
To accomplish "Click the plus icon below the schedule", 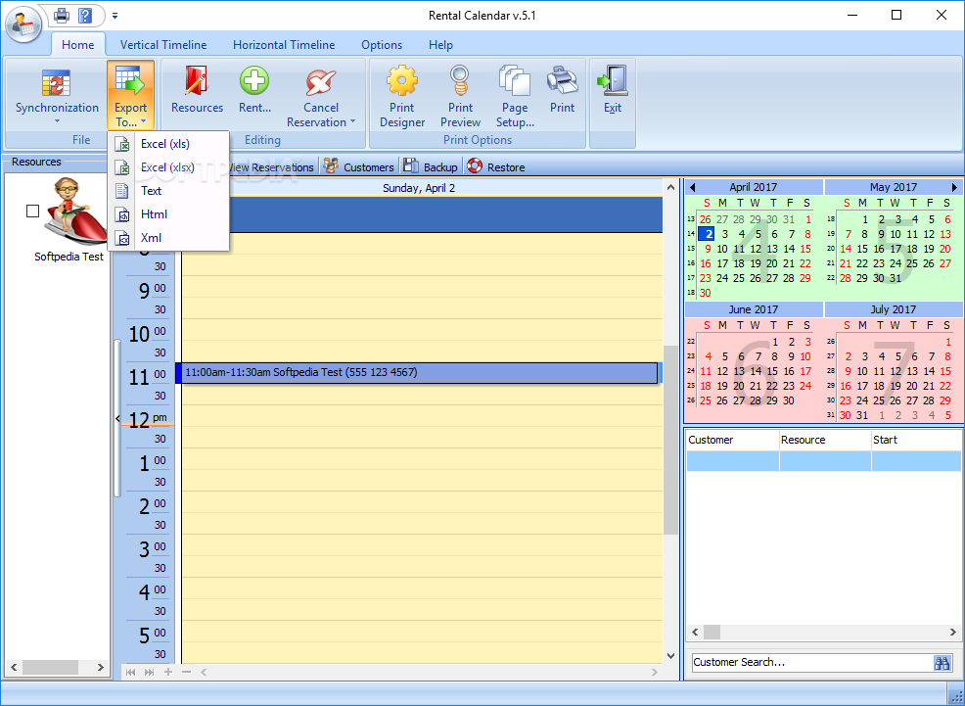I will click(168, 672).
